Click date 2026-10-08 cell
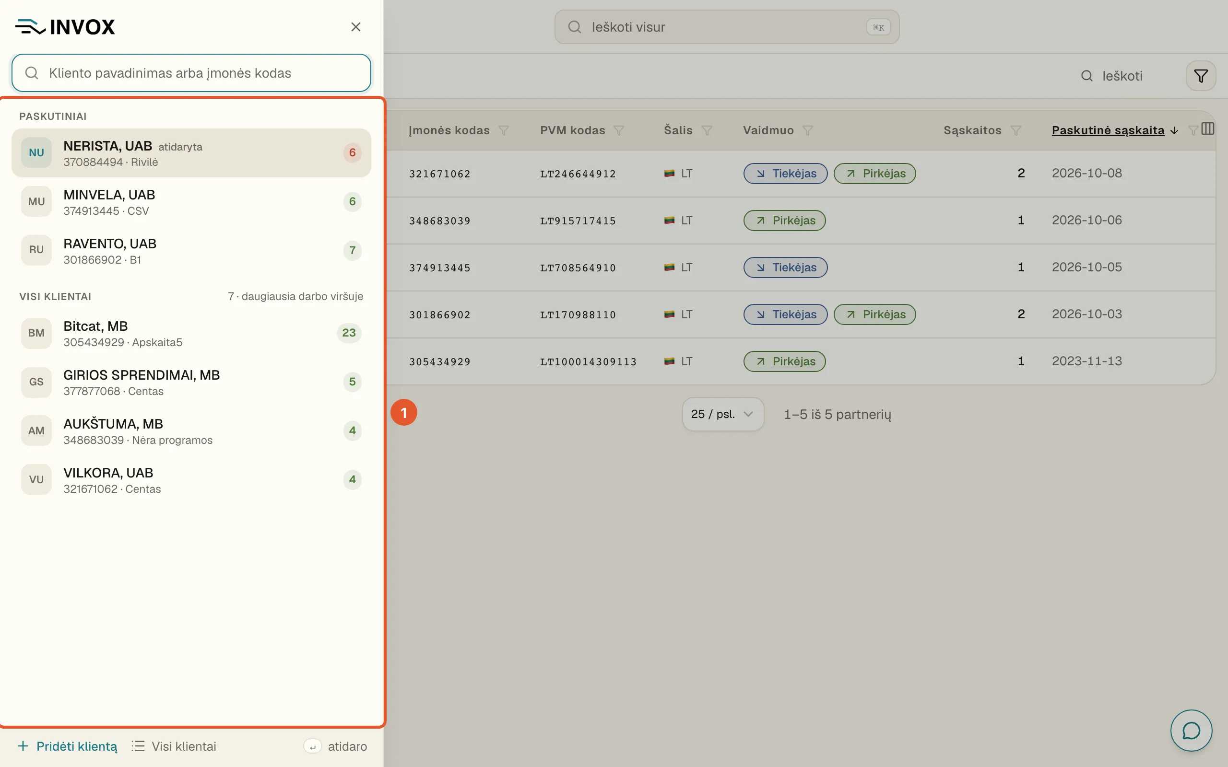The image size is (1228, 767). click(x=1086, y=174)
